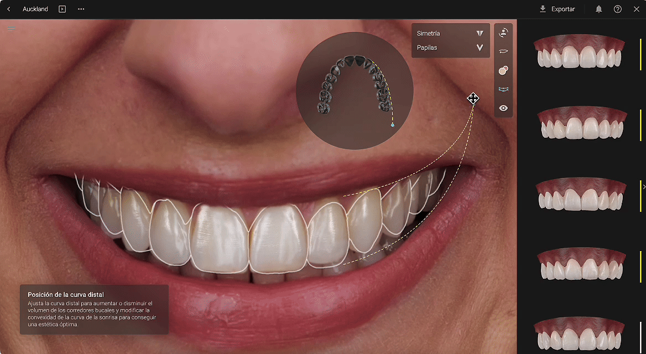Choose the second tooth library thumbnail
The image size is (646, 354).
pos(582,123)
